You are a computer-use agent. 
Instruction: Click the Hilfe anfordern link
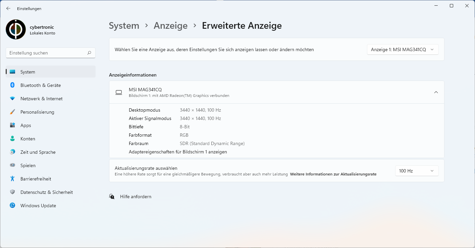point(136,197)
